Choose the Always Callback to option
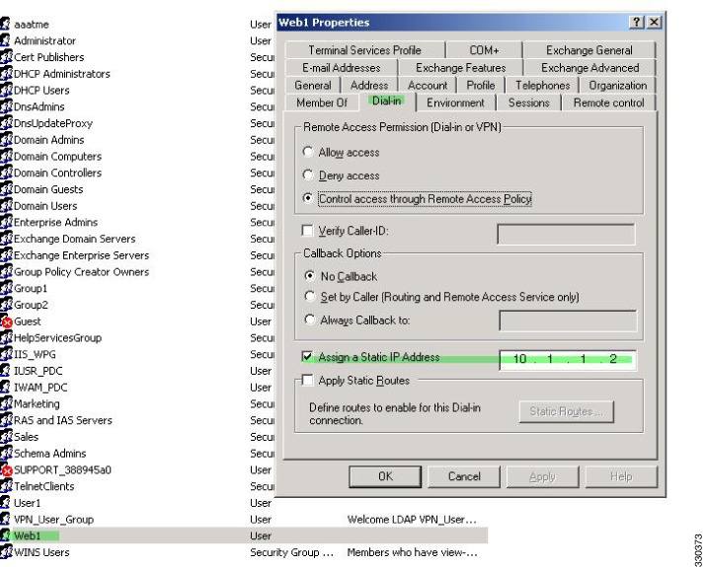This screenshot has width=705, height=567. [309, 319]
